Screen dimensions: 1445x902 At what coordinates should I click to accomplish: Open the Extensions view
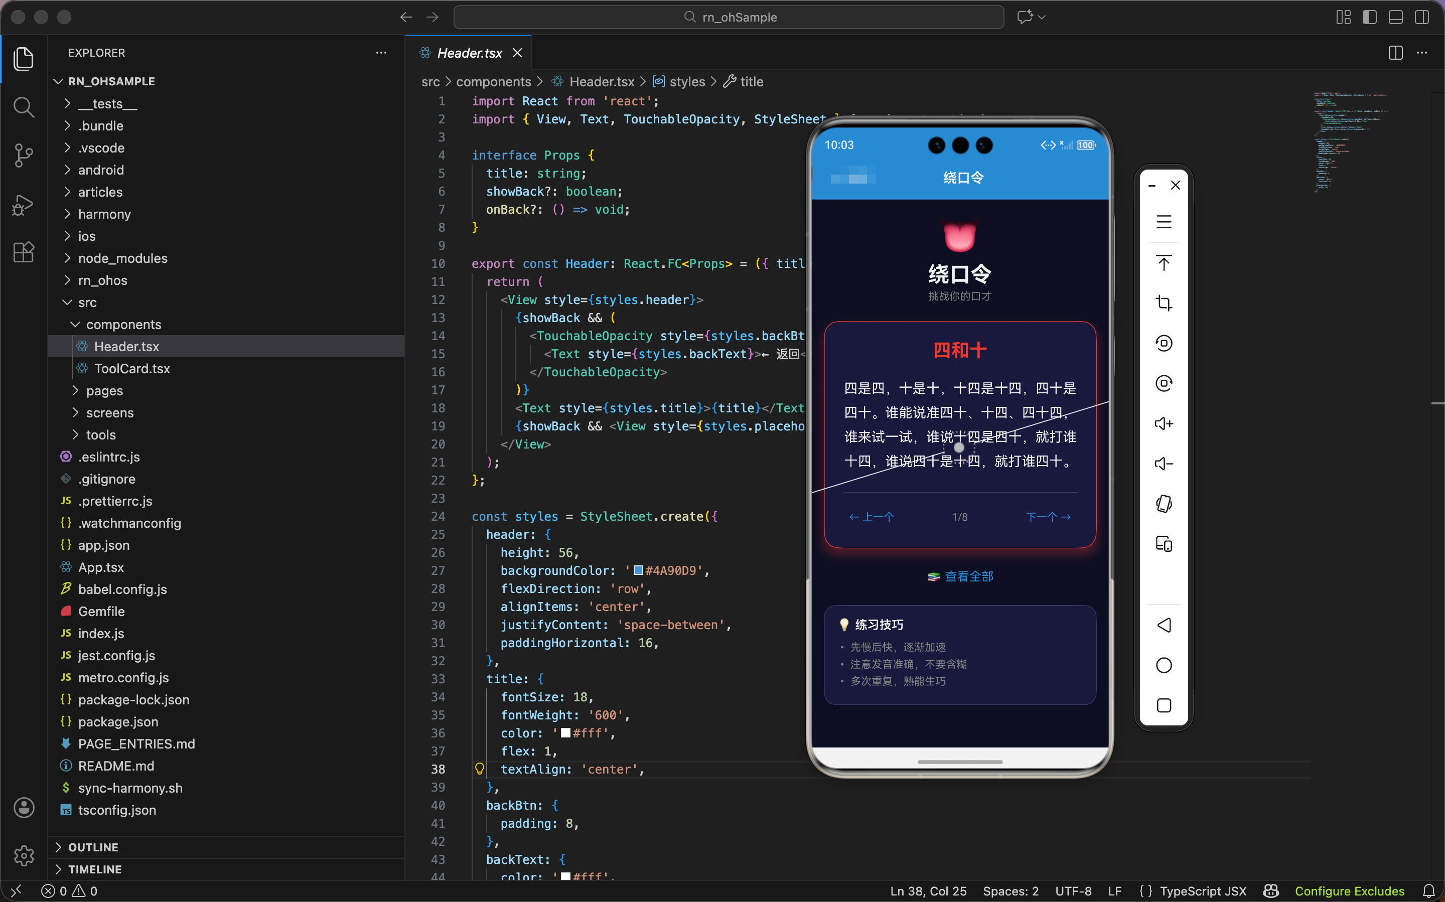point(23,252)
